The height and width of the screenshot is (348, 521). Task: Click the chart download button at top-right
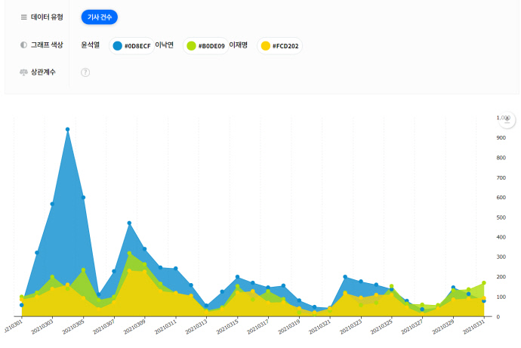point(507,121)
